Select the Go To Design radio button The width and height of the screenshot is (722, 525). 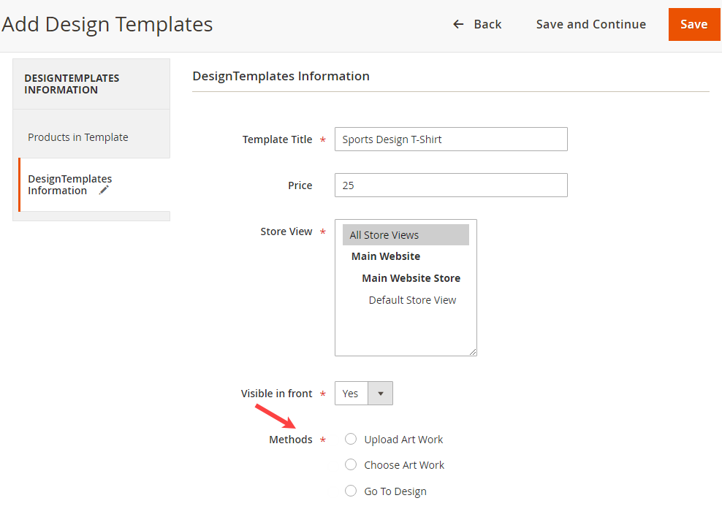tap(351, 491)
